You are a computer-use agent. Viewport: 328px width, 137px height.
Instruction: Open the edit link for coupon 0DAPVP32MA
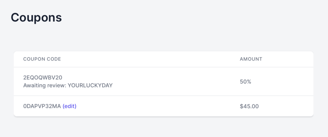pos(70,106)
